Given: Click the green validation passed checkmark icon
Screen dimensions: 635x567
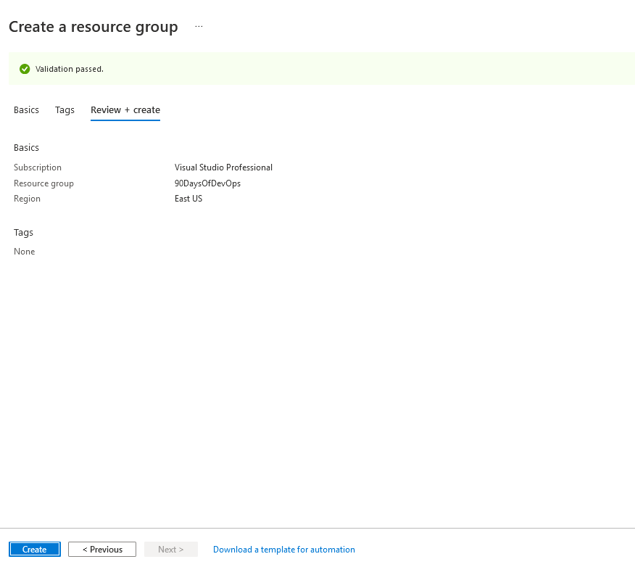Looking at the screenshot, I should (x=25, y=69).
